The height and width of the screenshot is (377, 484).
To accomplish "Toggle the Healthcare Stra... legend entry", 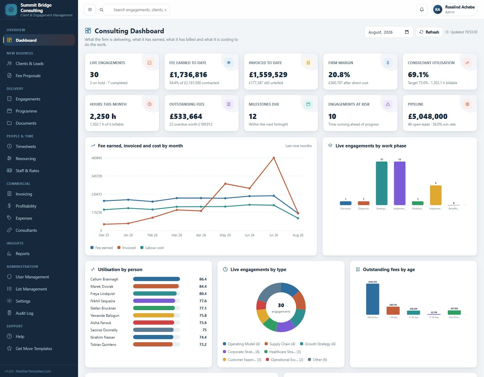I will (x=283, y=352).
